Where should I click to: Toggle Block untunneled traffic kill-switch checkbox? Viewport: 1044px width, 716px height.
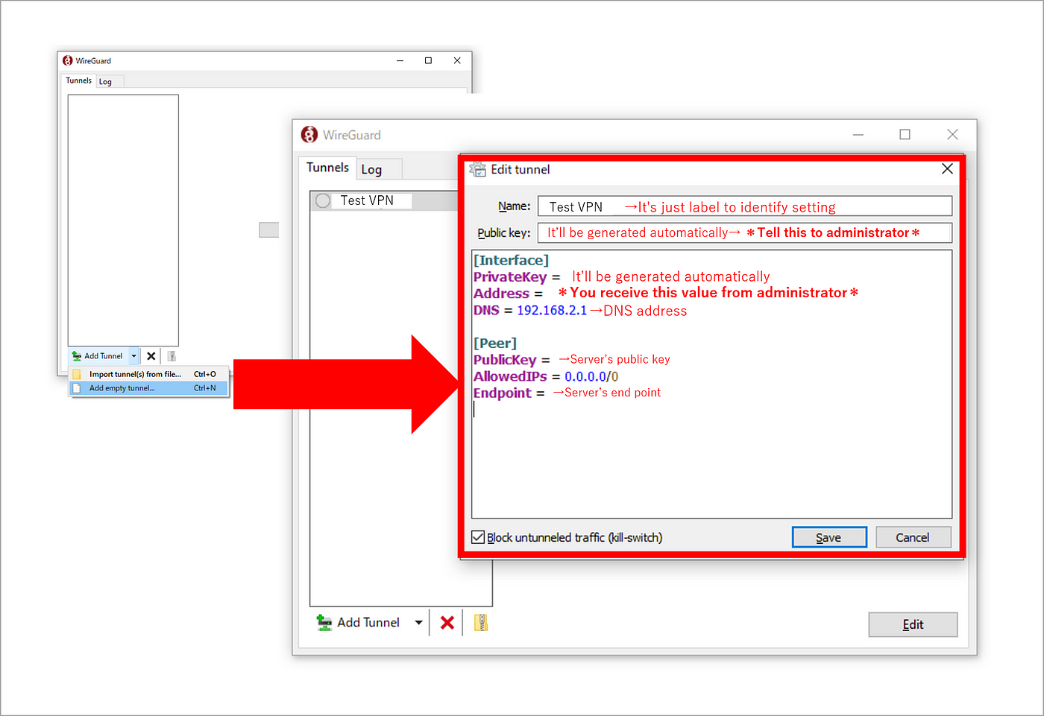point(478,537)
